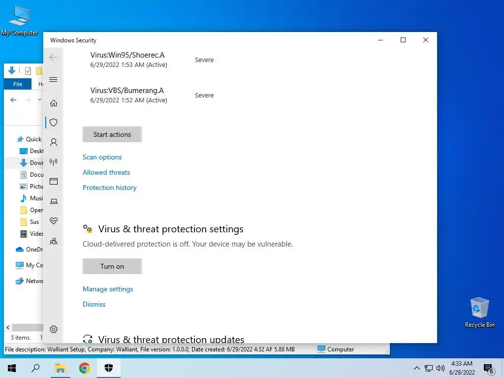This screenshot has width=504, height=378.
Task: Click Windows Security taskbar icon
Action: [109, 368]
